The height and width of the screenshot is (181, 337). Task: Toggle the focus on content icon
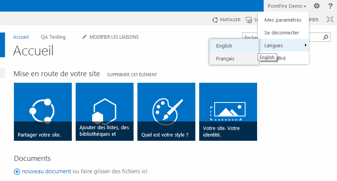330,19
